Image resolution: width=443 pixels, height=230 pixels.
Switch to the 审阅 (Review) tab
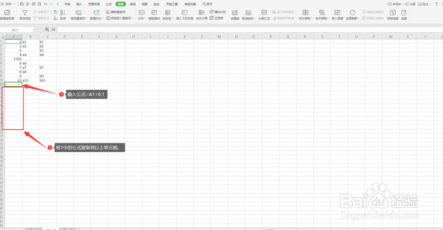[132, 4]
